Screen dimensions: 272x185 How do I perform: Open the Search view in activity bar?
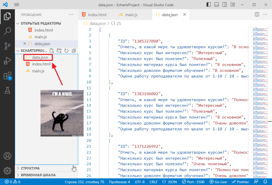[x=7, y=31]
